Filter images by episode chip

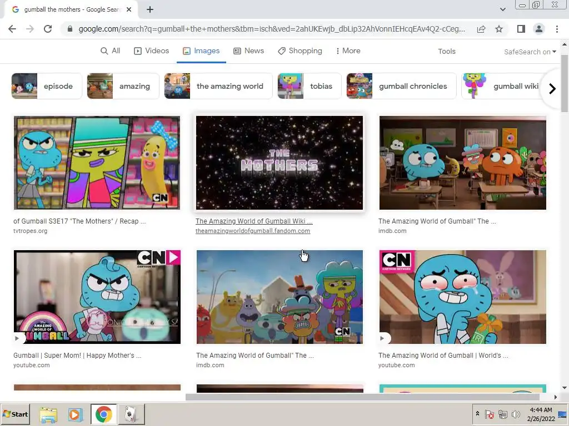point(47,86)
